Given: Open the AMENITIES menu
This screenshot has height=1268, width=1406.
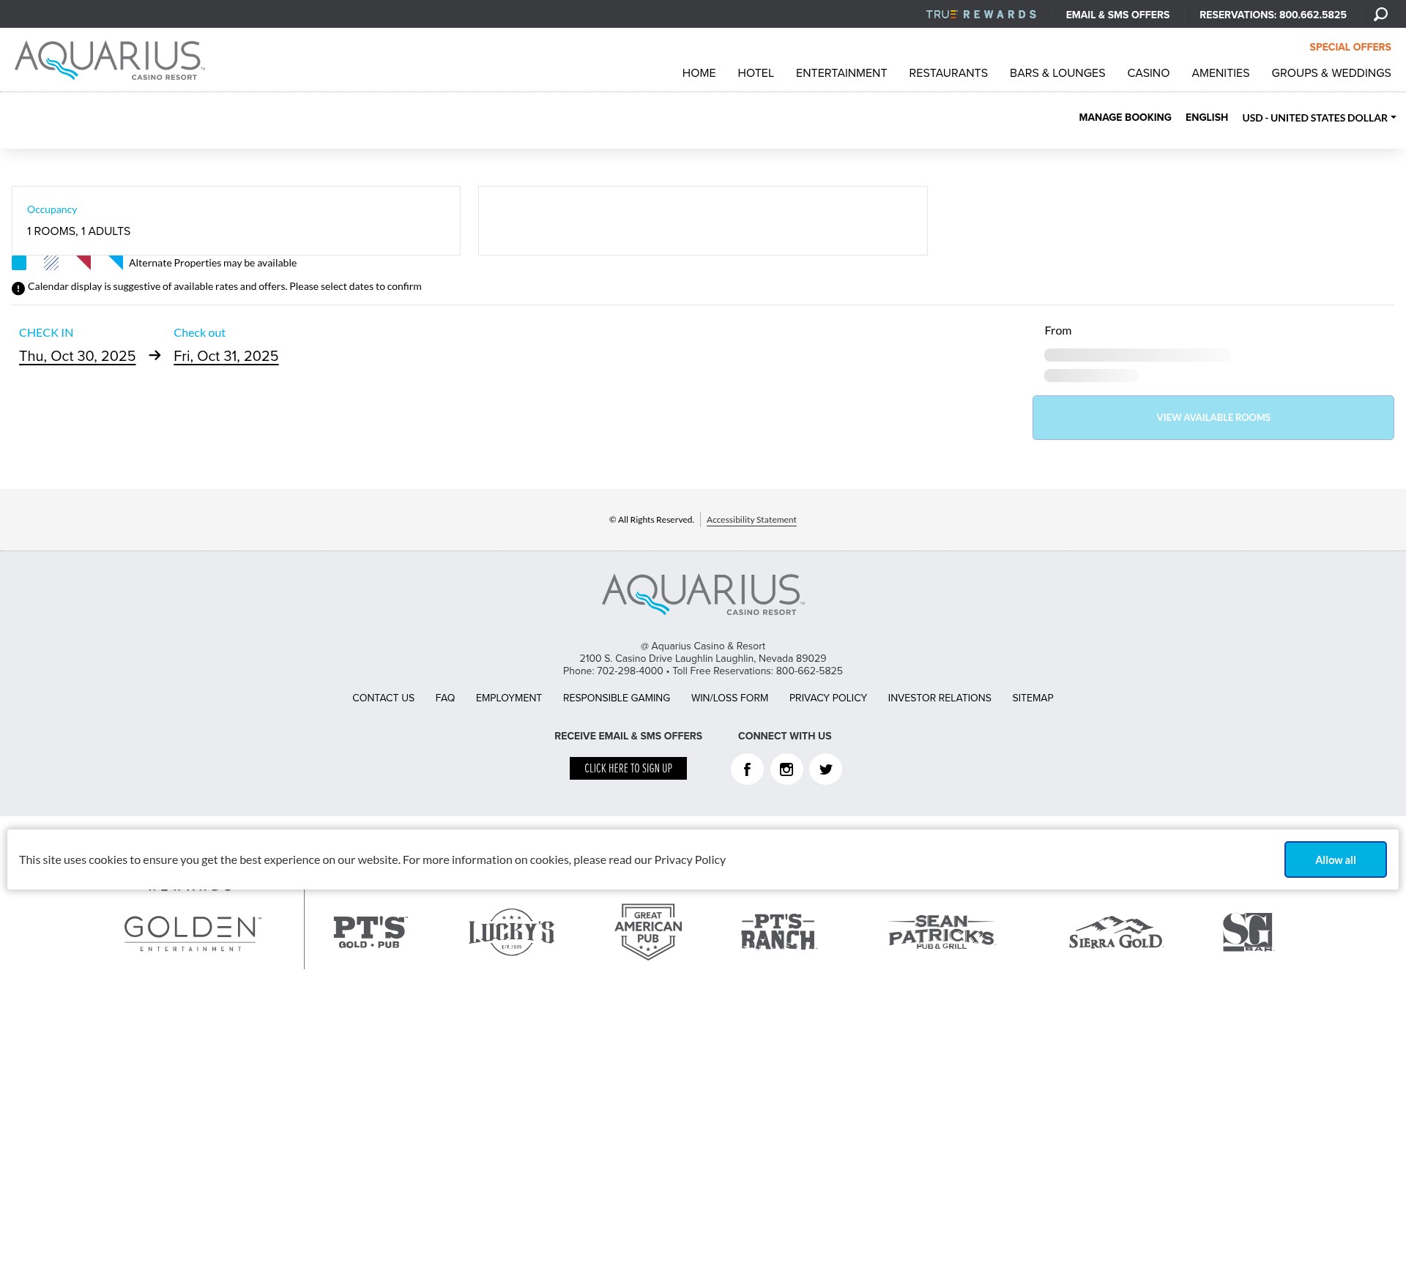Looking at the screenshot, I should tap(1220, 73).
